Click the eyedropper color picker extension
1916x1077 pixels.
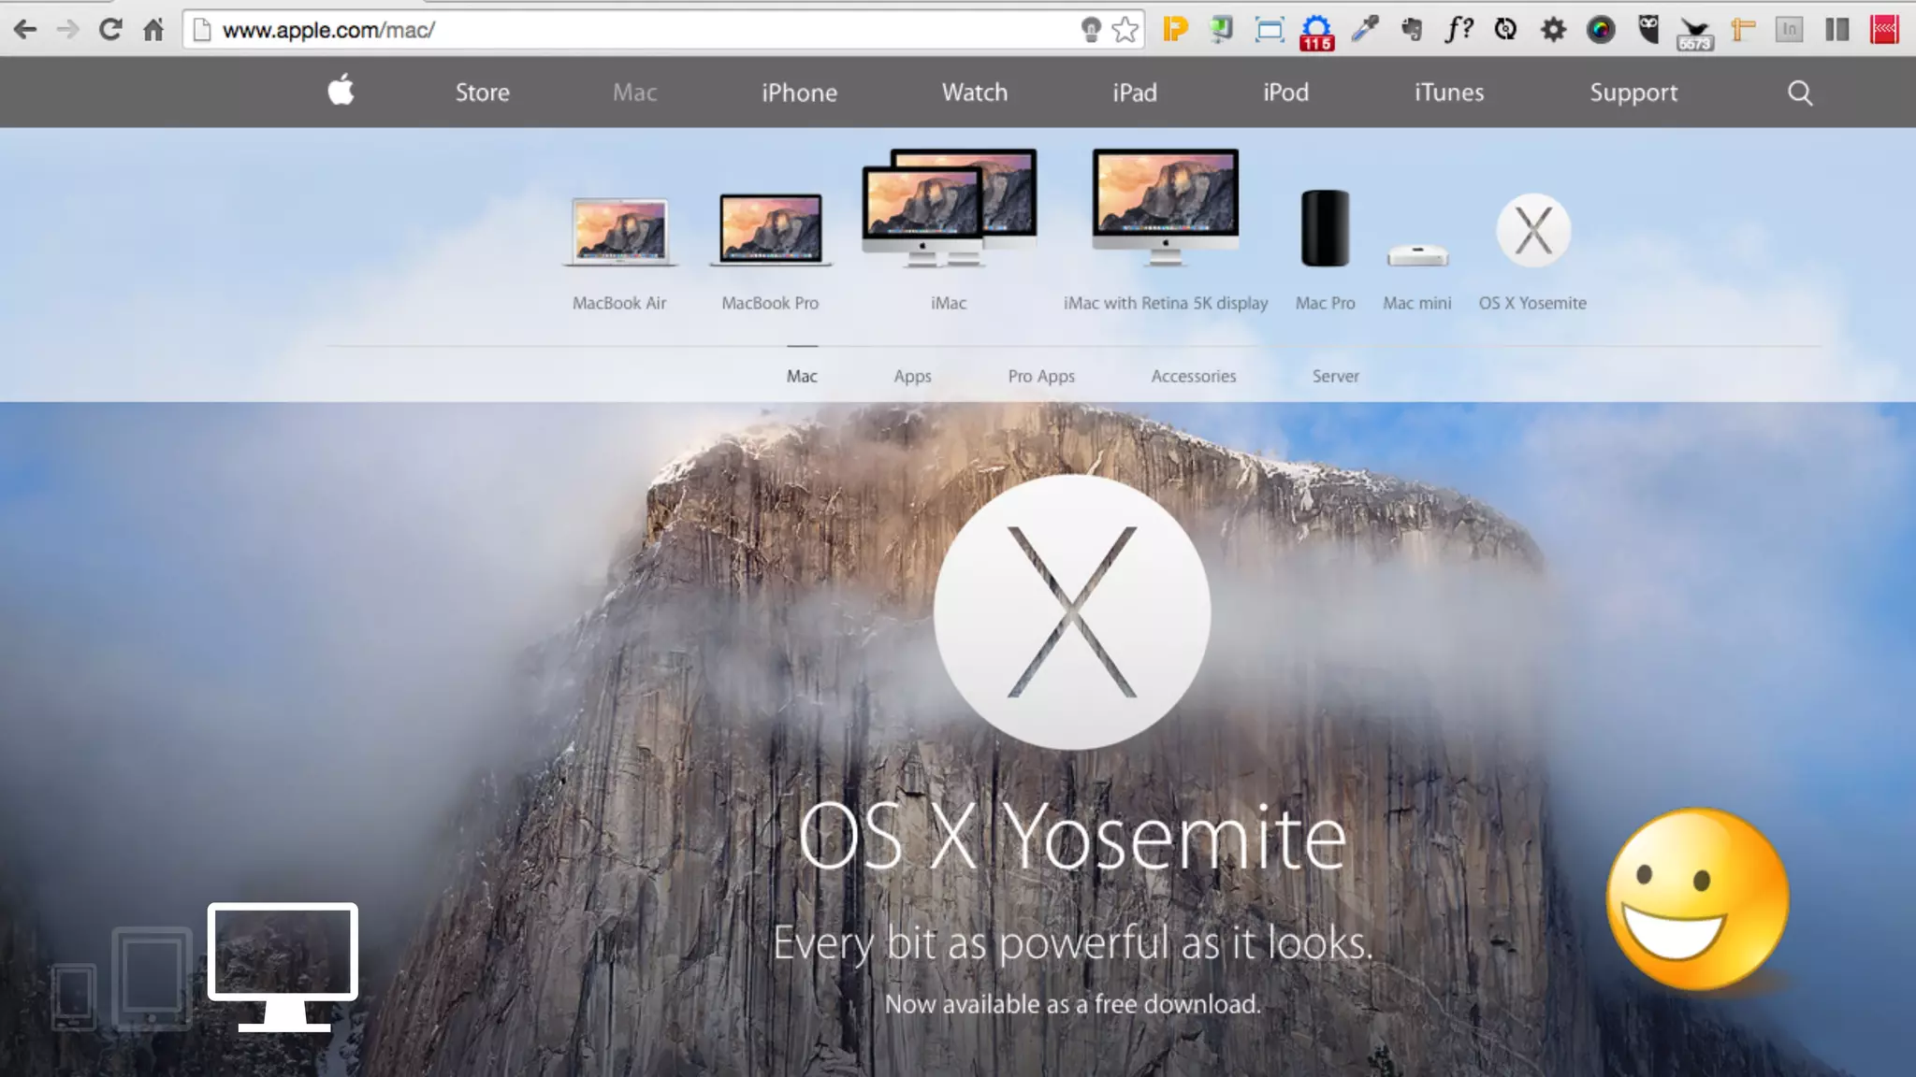coord(1365,30)
